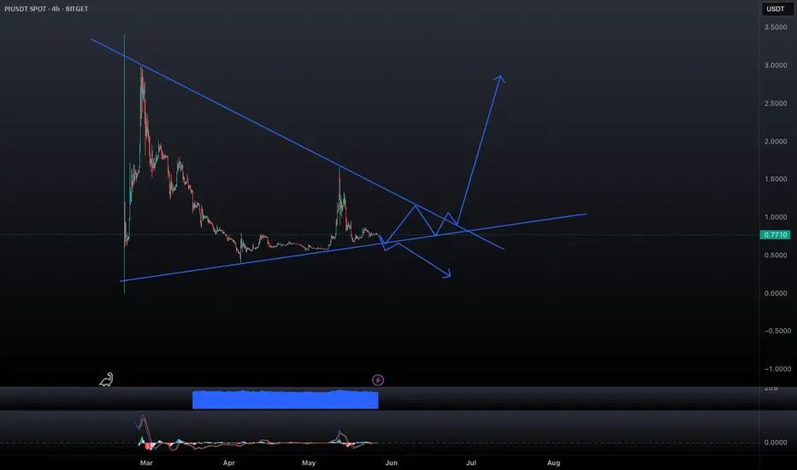This screenshot has width=797, height=470.
Task: Click the 1.0000 price axis label
Action: (x=776, y=217)
